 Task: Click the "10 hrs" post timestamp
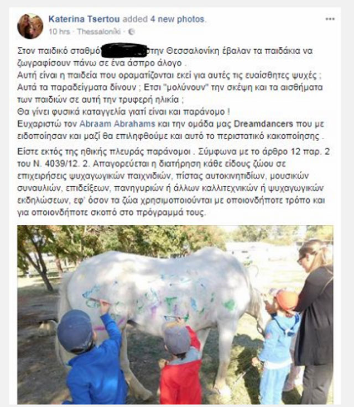tap(59, 31)
